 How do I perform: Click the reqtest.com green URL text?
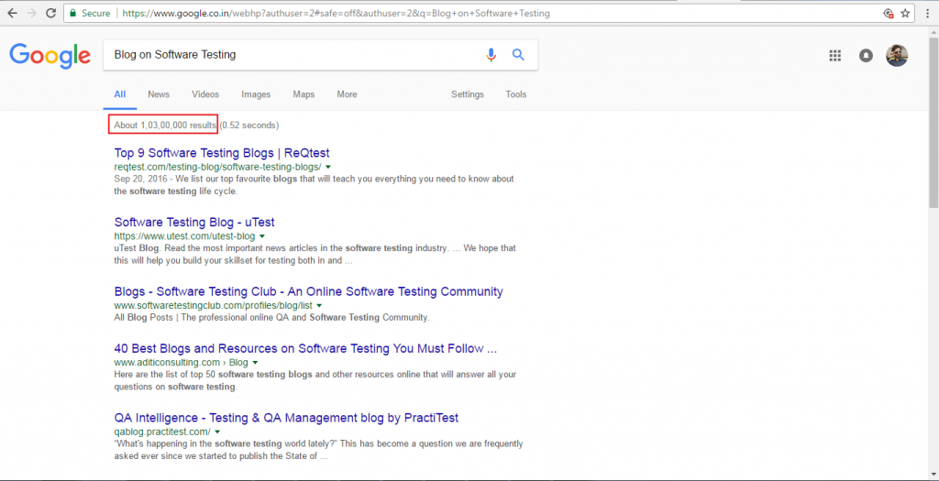click(217, 167)
